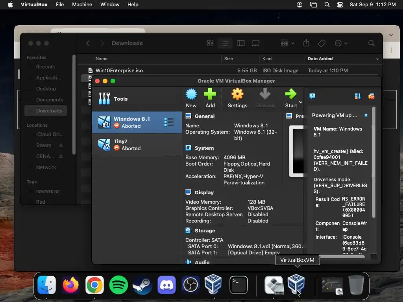The image size is (403, 302).
Task: Open Finder more actions dropdown
Action: [x=341, y=43]
